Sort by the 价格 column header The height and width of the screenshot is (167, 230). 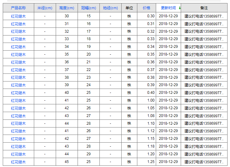146,8
